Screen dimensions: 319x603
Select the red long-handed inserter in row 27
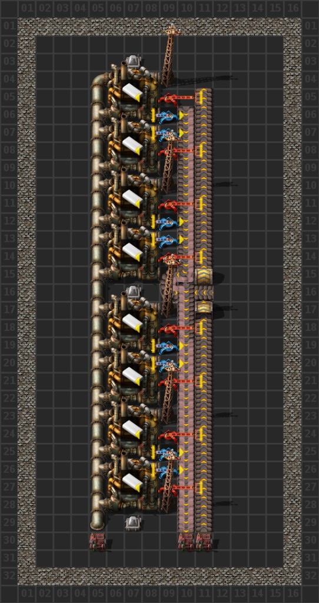pos(182,488)
